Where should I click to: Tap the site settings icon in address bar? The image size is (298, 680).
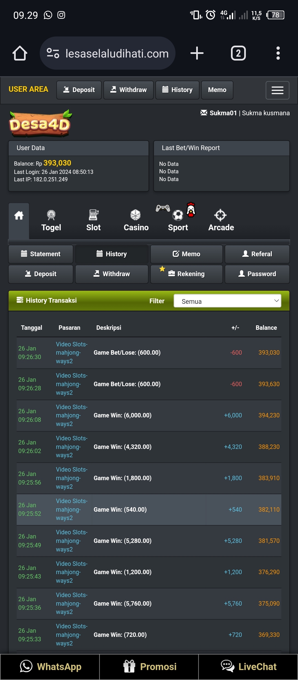(53, 53)
